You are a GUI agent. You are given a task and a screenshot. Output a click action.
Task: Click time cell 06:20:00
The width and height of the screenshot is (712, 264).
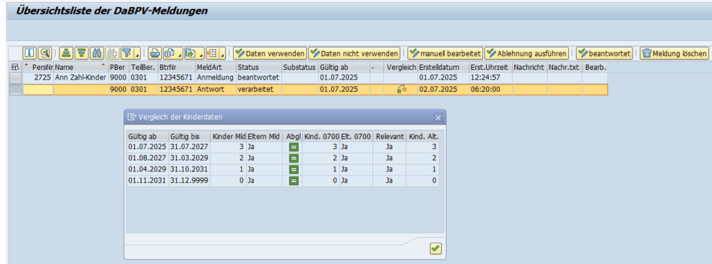tap(490, 89)
